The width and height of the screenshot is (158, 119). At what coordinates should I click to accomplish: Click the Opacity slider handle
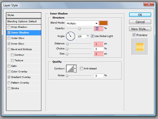pyautogui.click(x=79, y=29)
